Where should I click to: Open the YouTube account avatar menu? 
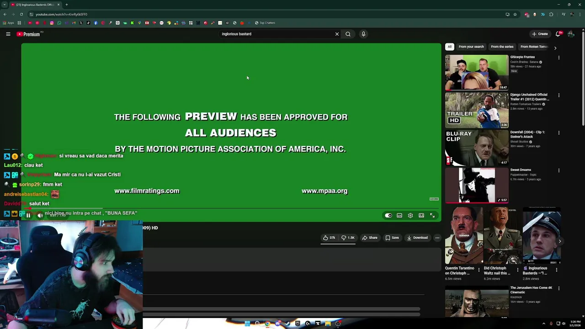pyautogui.click(x=571, y=34)
